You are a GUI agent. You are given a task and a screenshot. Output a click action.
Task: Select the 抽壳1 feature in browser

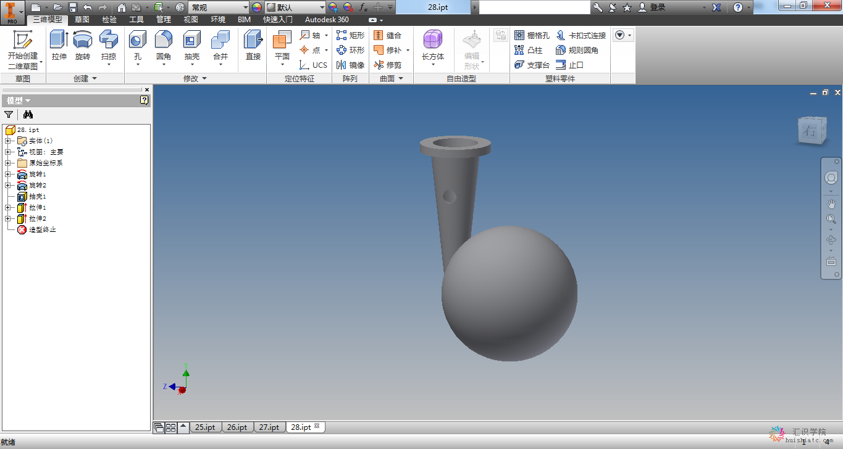tap(32, 196)
